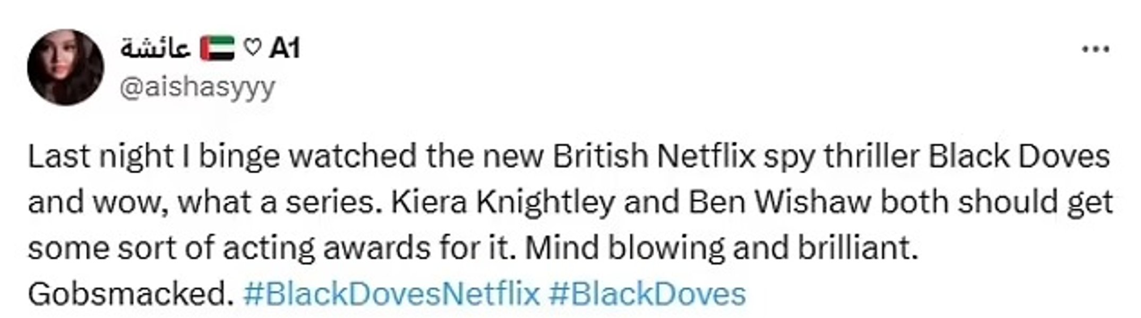The height and width of the screenshot is (318, 1141).
Task: Click the UAE flag emoji in display name
Action: [x=216, y=49]
